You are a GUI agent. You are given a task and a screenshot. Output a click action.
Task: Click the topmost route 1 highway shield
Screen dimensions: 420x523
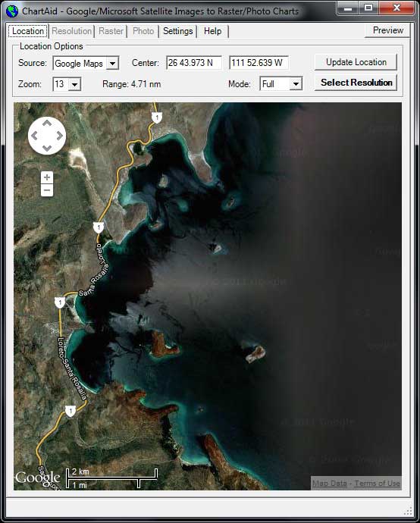point(157,117)
